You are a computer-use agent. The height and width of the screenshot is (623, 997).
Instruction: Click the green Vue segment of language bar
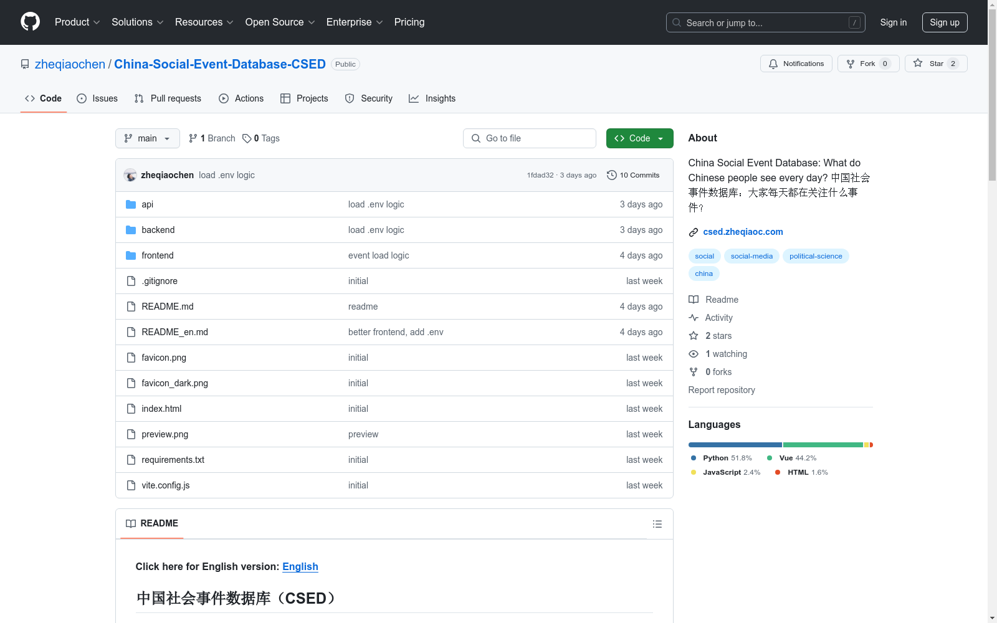point(823,445)
